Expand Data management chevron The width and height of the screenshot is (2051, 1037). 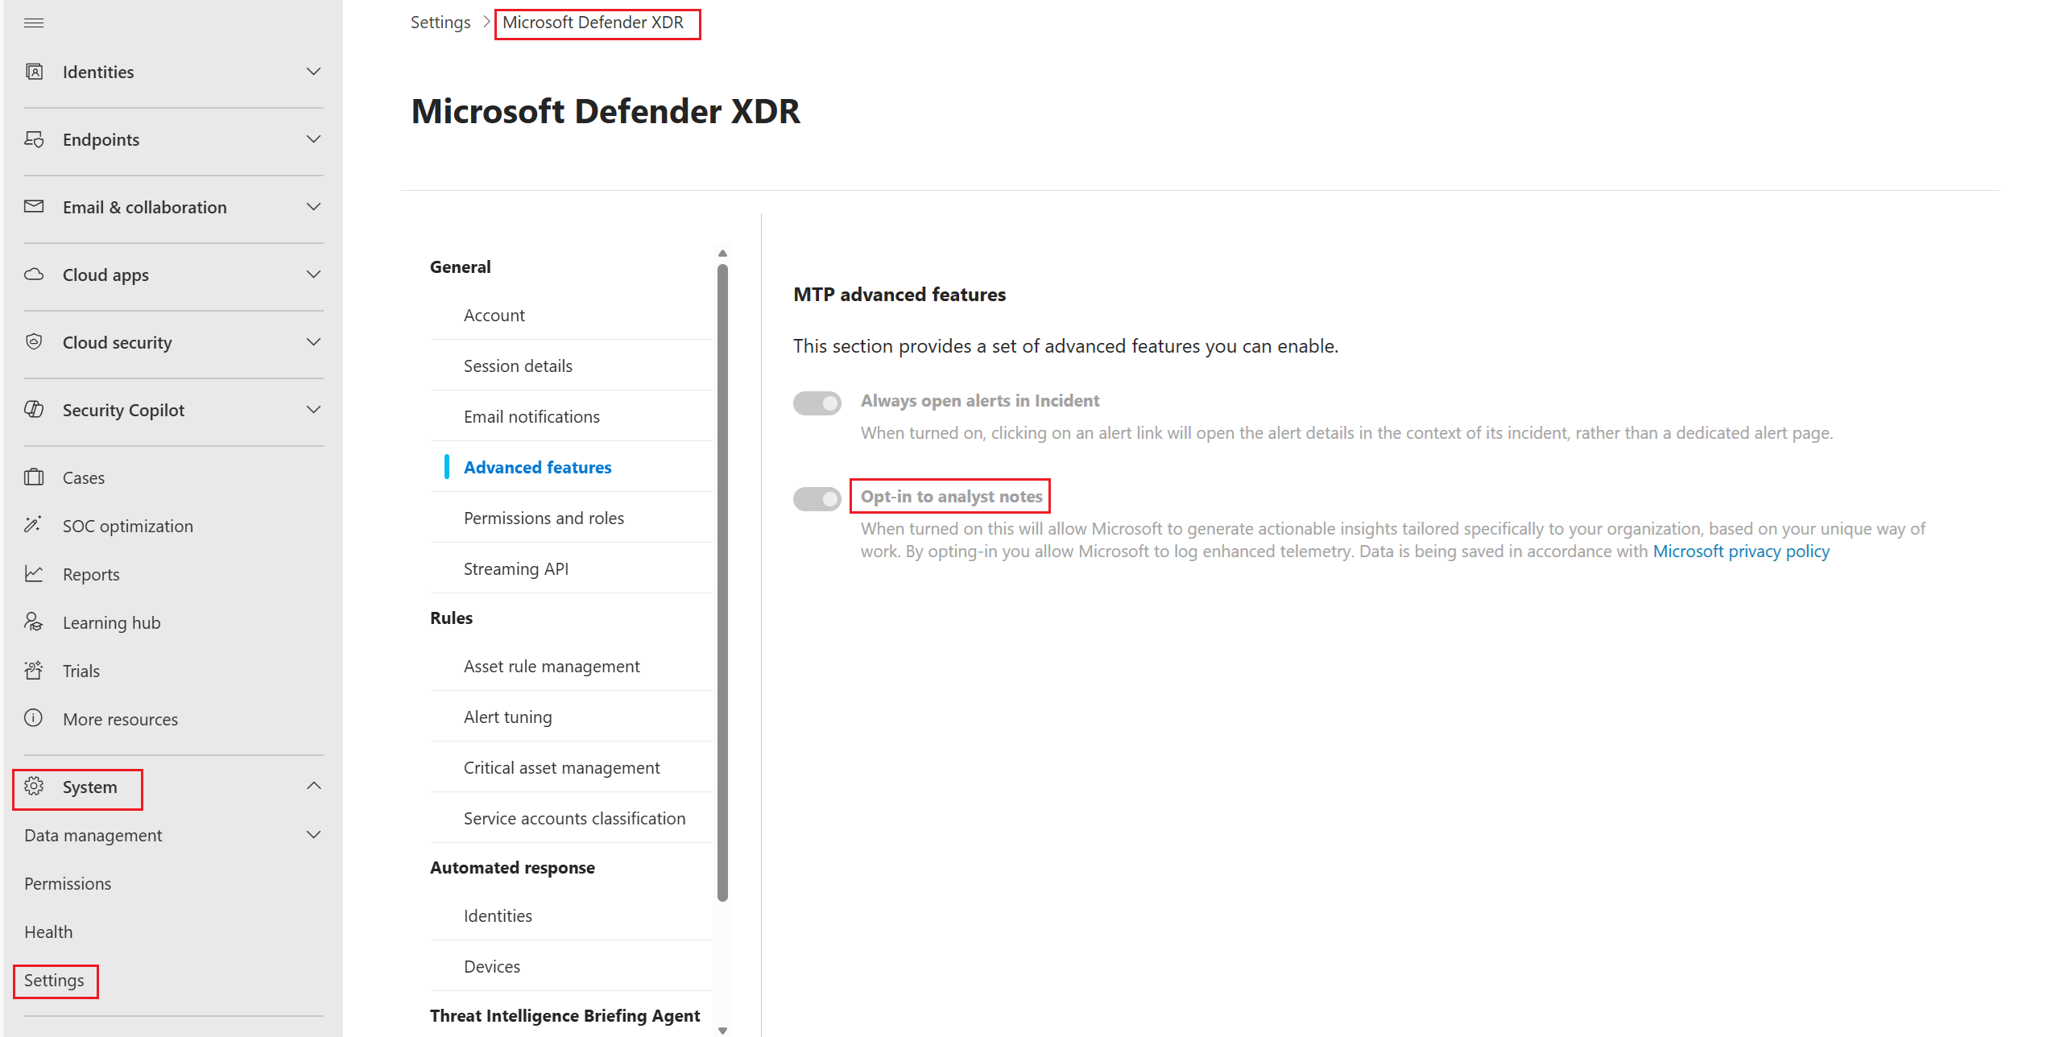tap(314, 835)
